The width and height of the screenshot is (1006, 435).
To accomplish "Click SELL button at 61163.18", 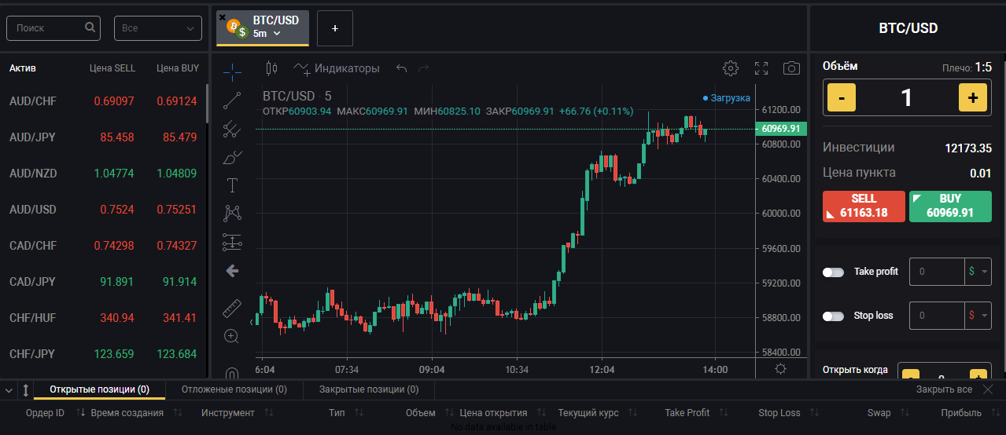I will pos(864,206).
